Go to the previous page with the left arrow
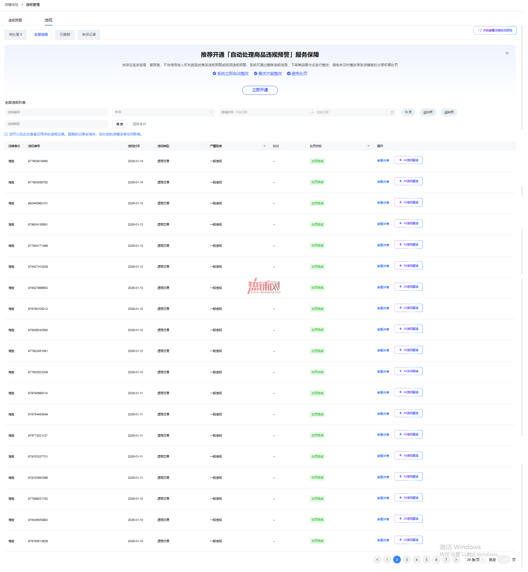 (x=377, y=559)
